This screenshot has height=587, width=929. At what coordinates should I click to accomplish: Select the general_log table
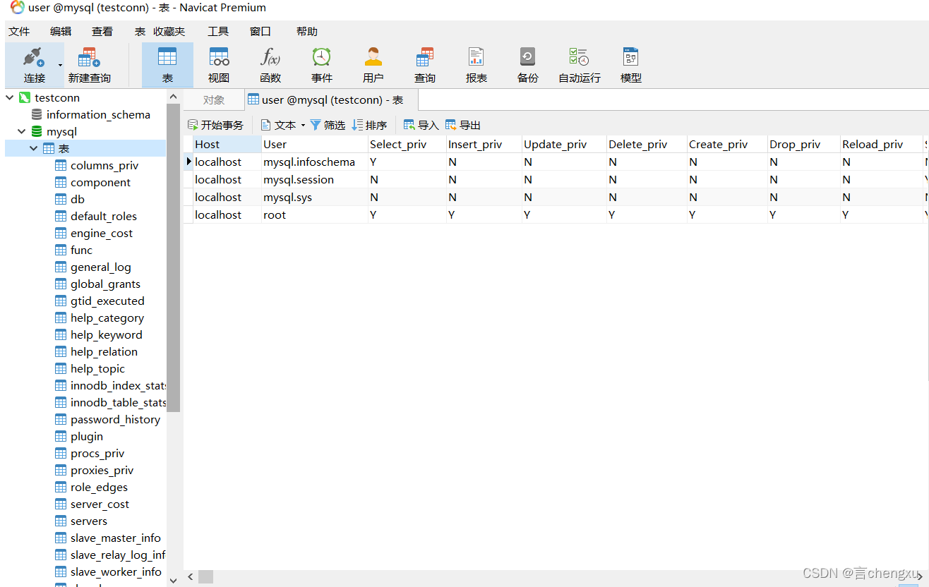pos(100,267)
